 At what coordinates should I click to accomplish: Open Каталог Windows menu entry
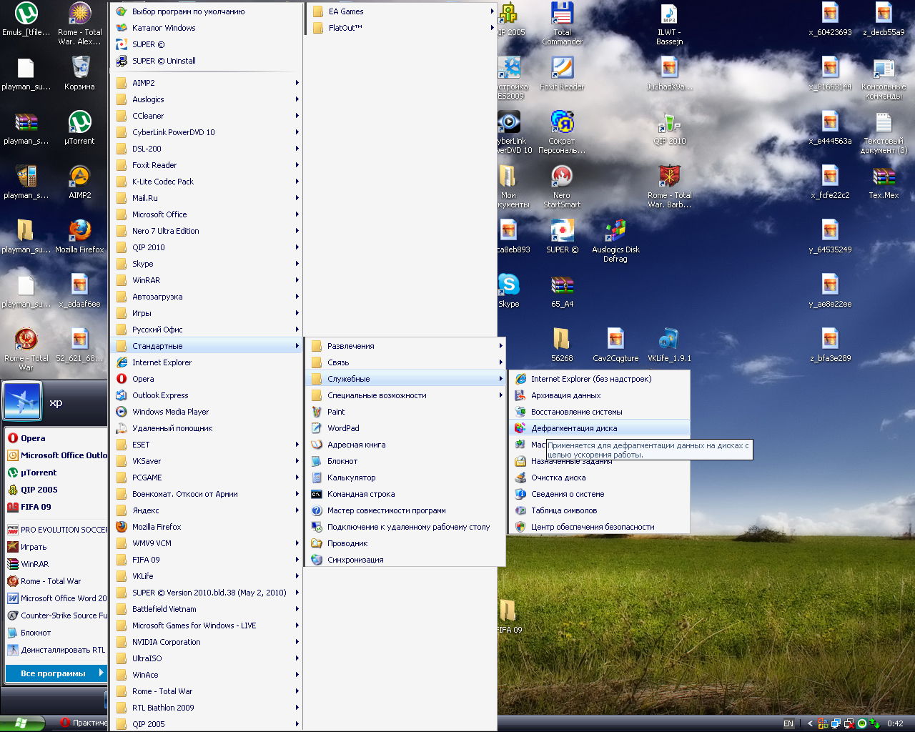pyautogui.click(x=207, y=28)
